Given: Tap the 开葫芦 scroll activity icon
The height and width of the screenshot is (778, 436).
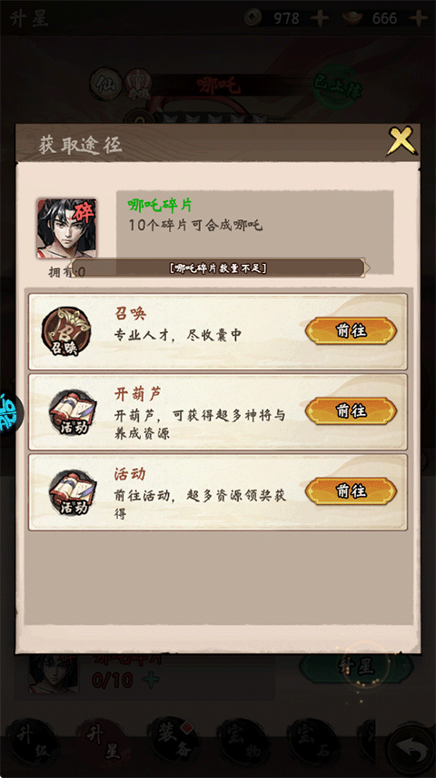Looking at the screenshot, I should (x=73, y=412).
